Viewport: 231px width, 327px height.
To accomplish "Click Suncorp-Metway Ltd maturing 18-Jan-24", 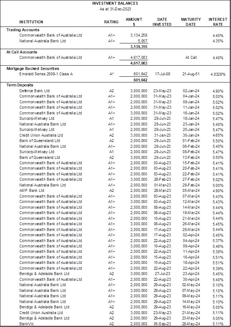I will coord(37,118).
